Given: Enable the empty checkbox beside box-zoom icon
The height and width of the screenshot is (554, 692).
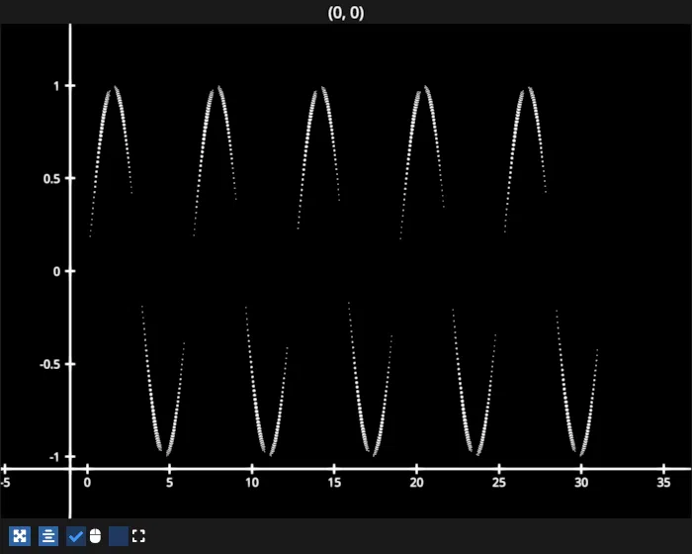Looking at the screenshot, I should (119, 536).
